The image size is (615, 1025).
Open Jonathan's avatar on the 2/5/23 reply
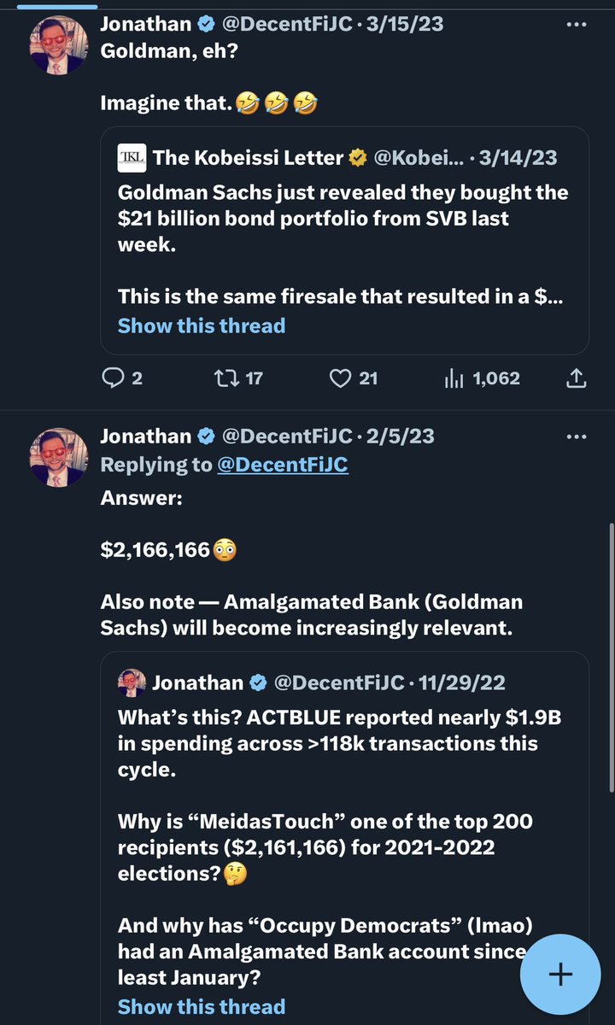tap(58, 457)
